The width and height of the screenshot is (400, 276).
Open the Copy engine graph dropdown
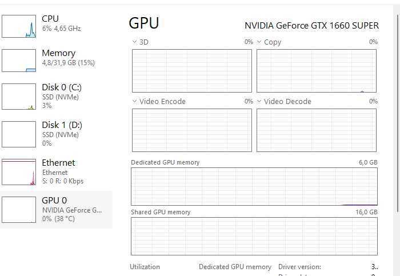pos(259,42)
